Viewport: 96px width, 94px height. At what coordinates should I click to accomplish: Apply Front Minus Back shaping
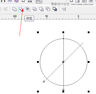(x=41, y=9)
